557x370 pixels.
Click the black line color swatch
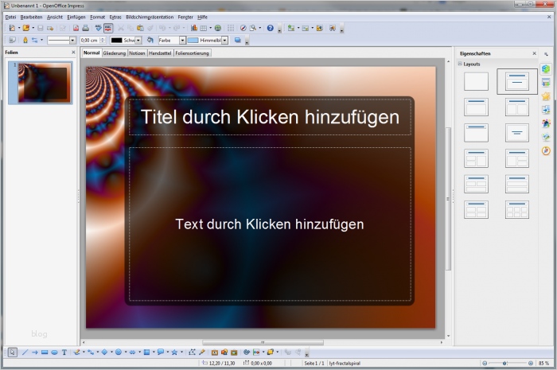point(116,41)
